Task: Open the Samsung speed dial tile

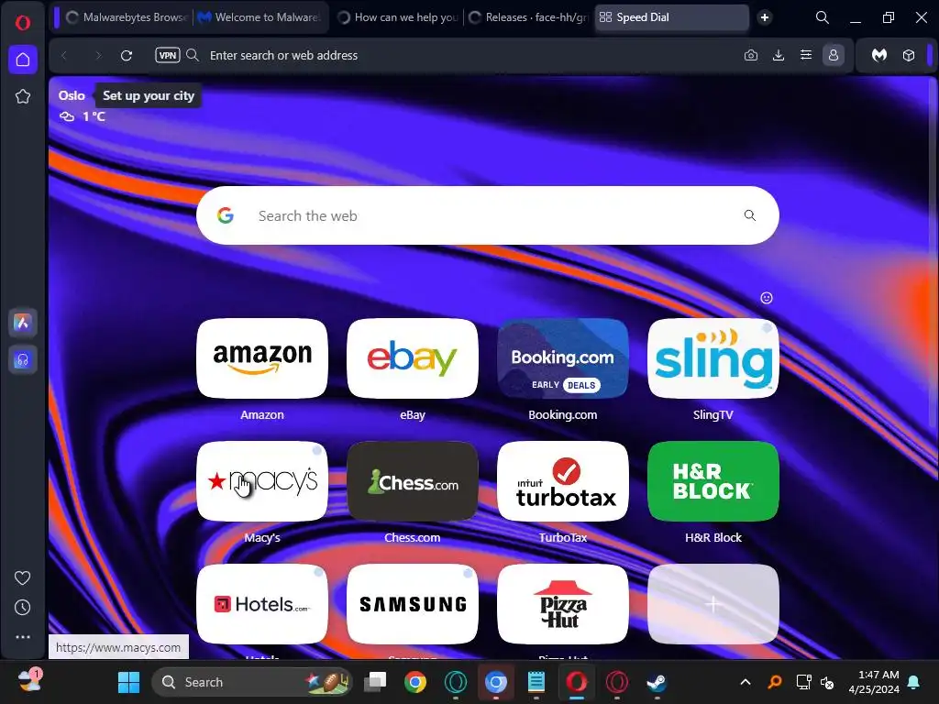Action: [413, 604]
